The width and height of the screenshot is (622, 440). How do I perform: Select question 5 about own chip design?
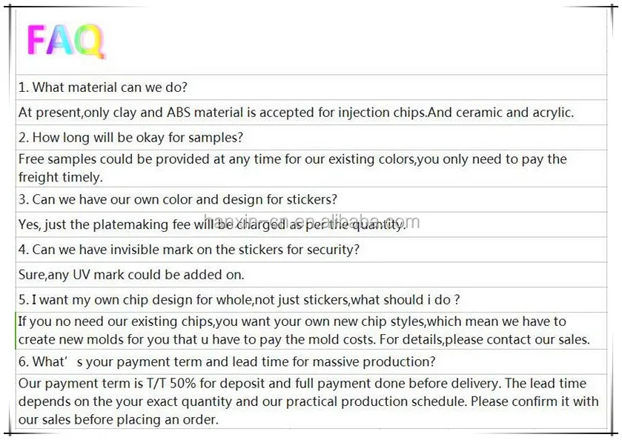pyautogui.click(x=239, y=300)
